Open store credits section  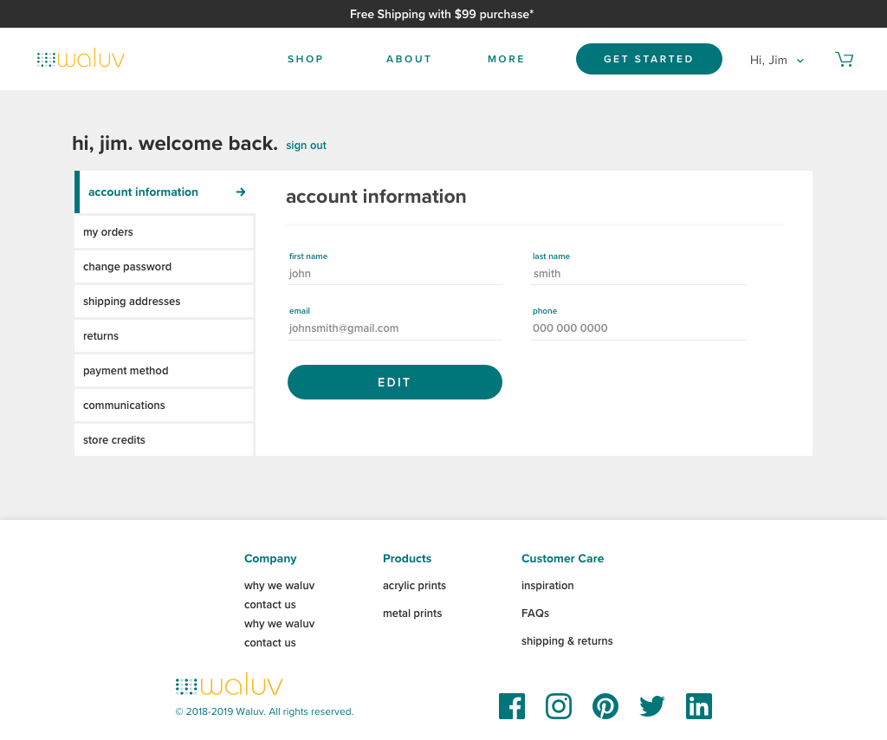click(164, 439)
